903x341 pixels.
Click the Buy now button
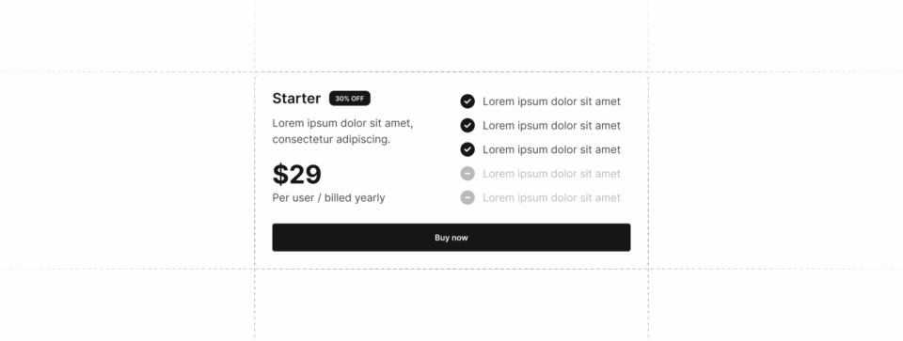(451, 238)
